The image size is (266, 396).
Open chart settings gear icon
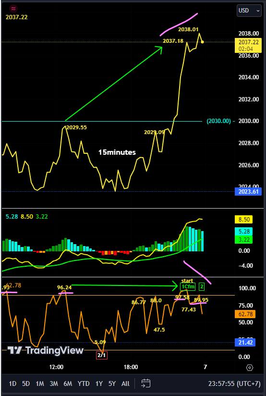tap(250, 368)
